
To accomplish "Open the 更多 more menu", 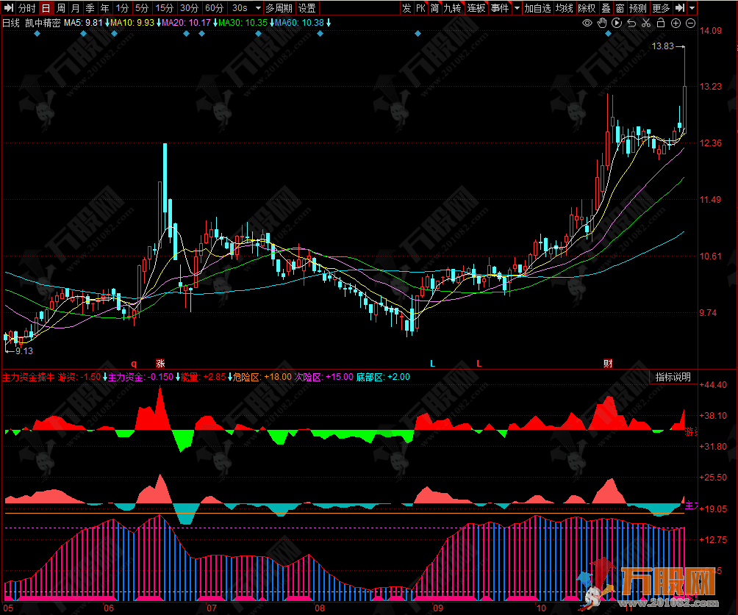I will pos(661,8).
